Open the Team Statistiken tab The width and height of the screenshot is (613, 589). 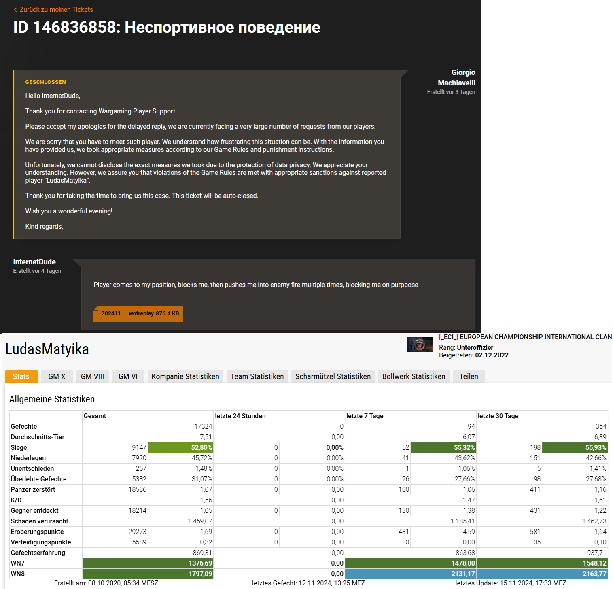257,376
